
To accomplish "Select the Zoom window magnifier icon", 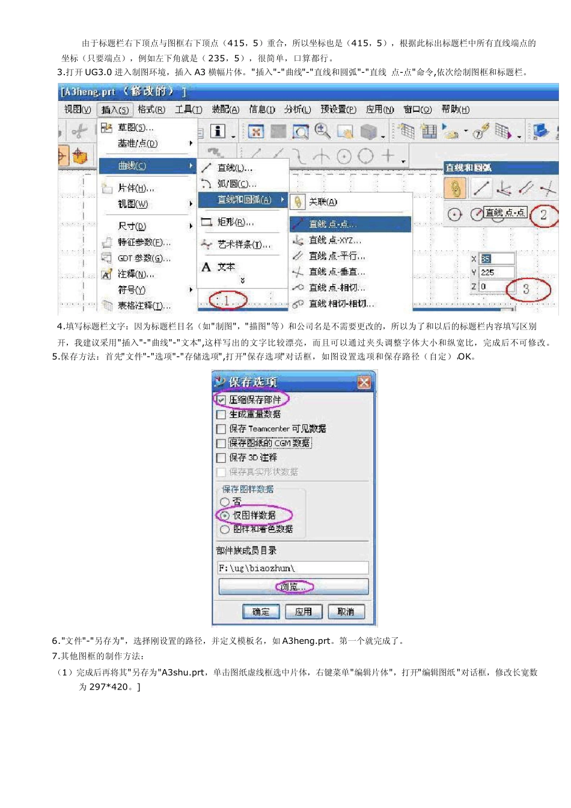I will [300, 131].
